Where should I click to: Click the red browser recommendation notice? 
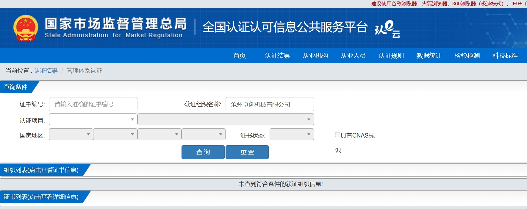pyautogui.click(x=449, y=4)
